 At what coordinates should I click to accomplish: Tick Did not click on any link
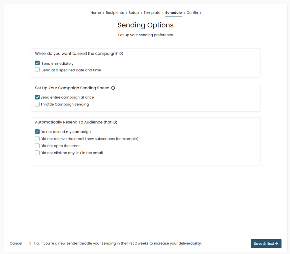[37, 153]
